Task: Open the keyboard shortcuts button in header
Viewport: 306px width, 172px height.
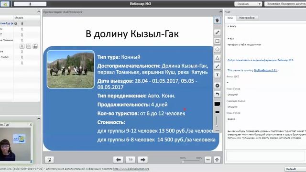Action: click(285, 4)
